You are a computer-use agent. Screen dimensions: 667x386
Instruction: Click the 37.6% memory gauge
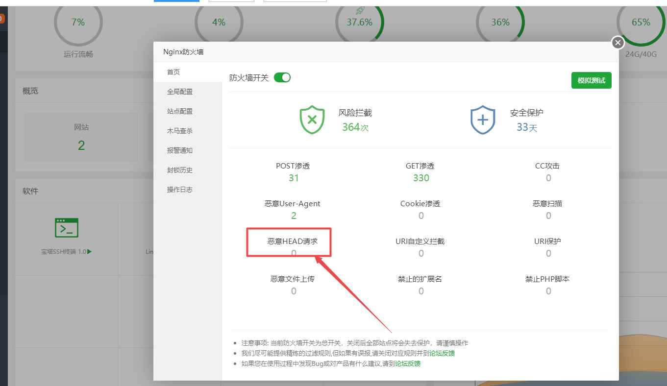tap(360, 22)
